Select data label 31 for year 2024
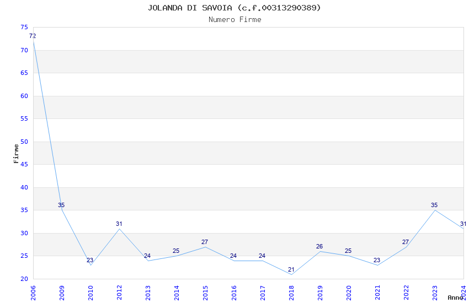This screenshot has height=303, width=469. 463,224
